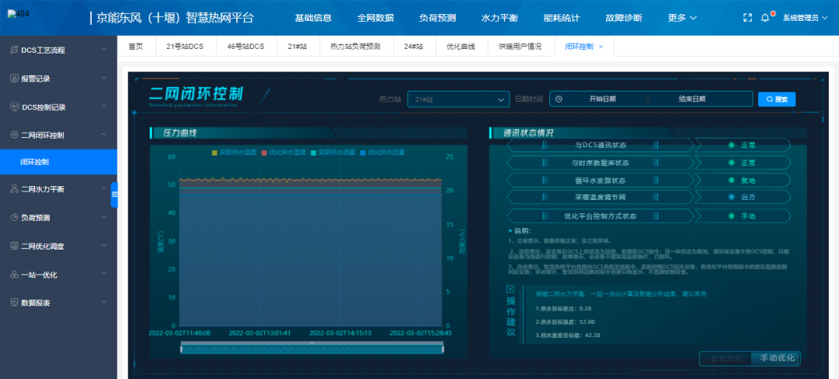Click the 搜索 search button
Screen dimensions: 839x379
[777, 99]
